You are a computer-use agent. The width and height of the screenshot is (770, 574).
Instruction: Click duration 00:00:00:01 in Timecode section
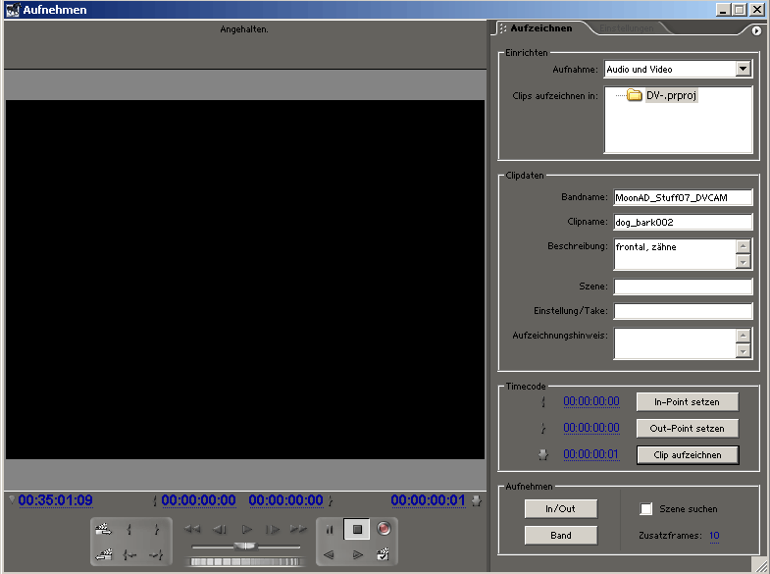click(591, 454)
